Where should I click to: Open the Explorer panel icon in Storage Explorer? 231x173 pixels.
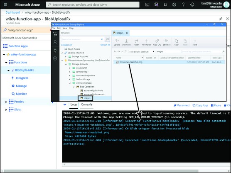(x=55, y=34)
